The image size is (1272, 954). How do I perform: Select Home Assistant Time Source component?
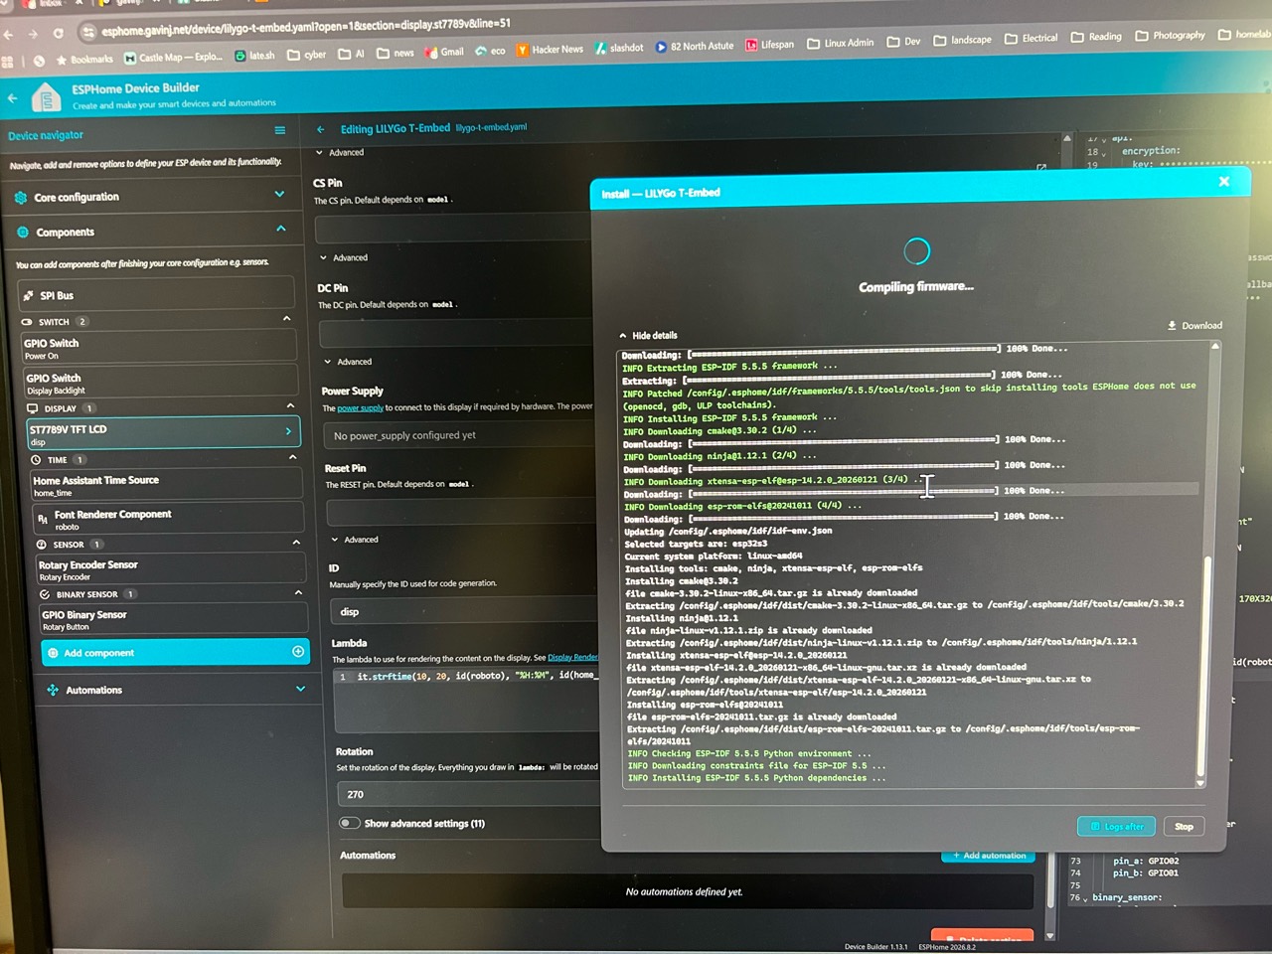[x=166, y=484]
